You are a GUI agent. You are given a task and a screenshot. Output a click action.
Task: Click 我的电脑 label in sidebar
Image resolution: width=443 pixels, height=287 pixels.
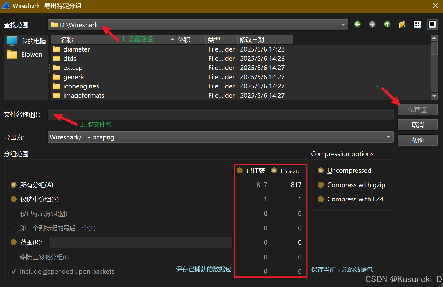pos(33,41)
